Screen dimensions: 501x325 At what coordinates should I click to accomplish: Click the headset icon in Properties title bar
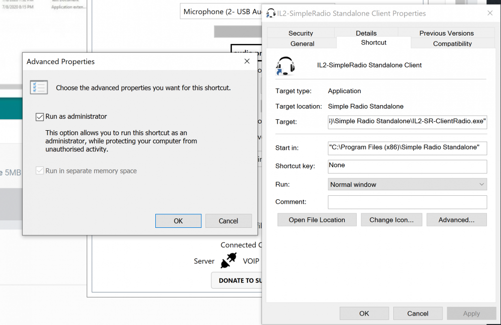point(271,13)
